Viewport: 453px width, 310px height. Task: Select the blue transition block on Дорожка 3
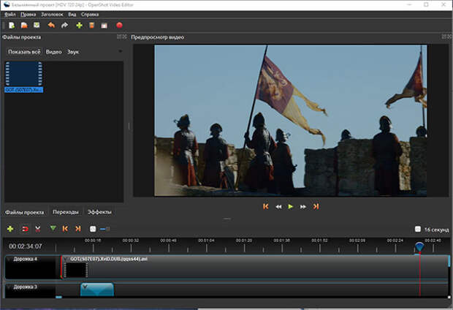point(96,290)
